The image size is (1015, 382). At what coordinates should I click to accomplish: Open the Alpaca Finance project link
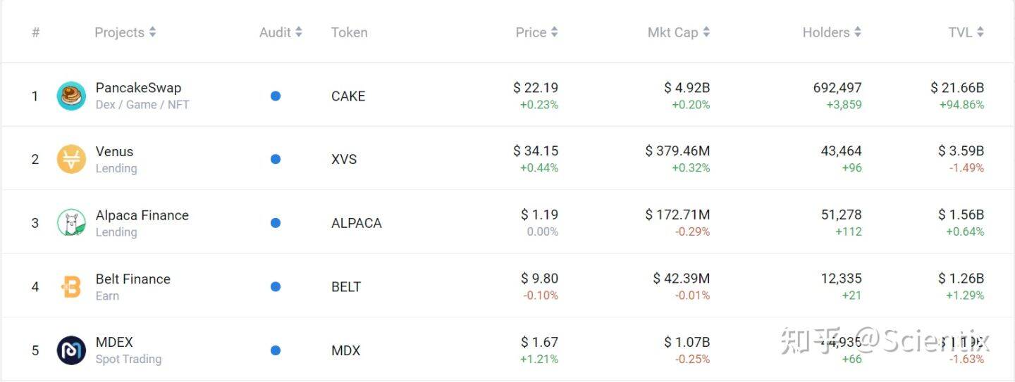click(142, 215)
